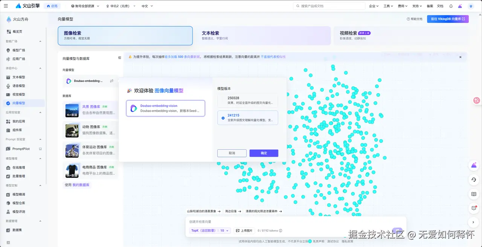The height and width of the screenshot is (247, 482).
Task: Open the user avatar menu
Action: pos(471,6)
